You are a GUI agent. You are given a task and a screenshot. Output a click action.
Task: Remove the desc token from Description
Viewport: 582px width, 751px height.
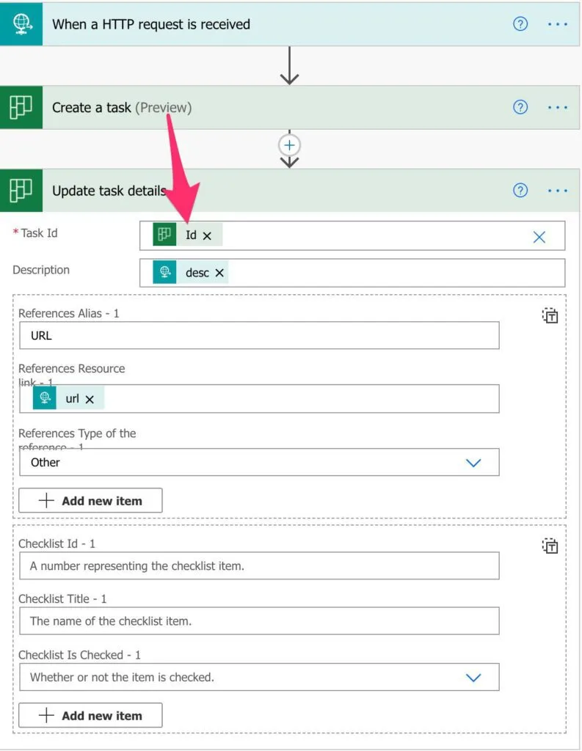coord(219,273)
